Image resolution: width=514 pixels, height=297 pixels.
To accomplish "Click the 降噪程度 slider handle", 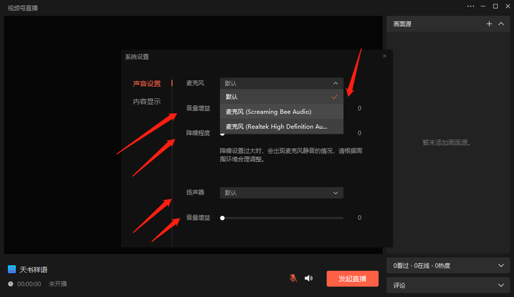I will point(222,134).
